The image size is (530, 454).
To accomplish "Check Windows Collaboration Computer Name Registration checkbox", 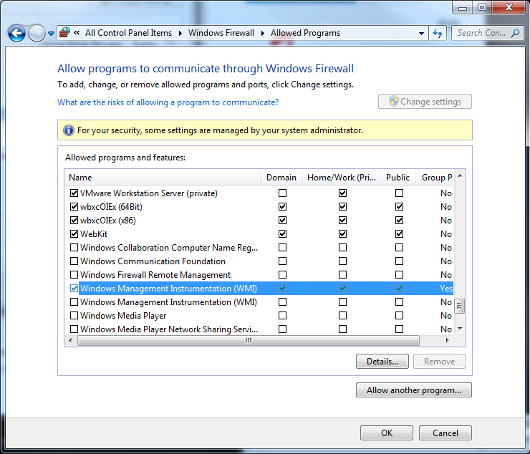I will click(74, 248).
